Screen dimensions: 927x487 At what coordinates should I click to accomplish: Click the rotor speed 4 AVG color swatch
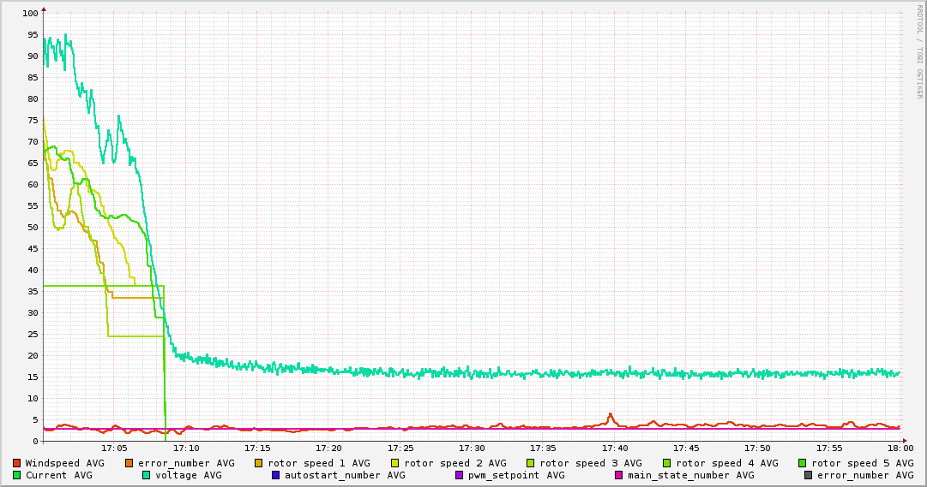[x=667, y=463]
